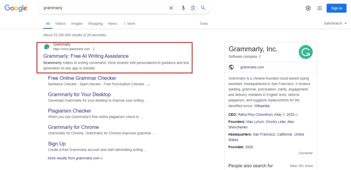Clear the search box with X icon
351x170 pixels.
171,8
